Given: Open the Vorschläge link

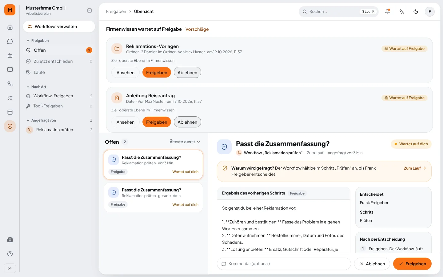Looking at the screenshot, I should (197, 29).
